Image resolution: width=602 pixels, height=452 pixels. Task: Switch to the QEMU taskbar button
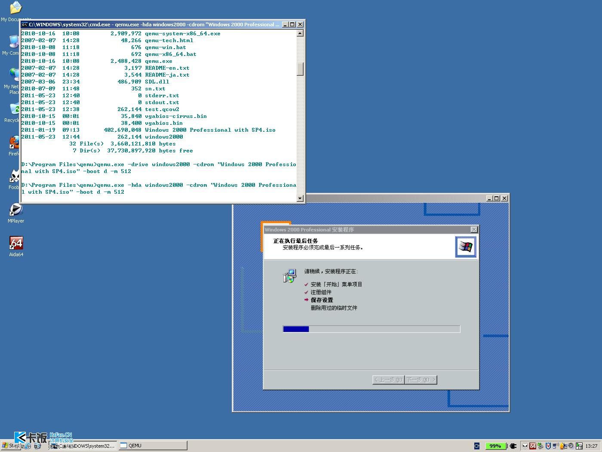(x=153, y=446)
